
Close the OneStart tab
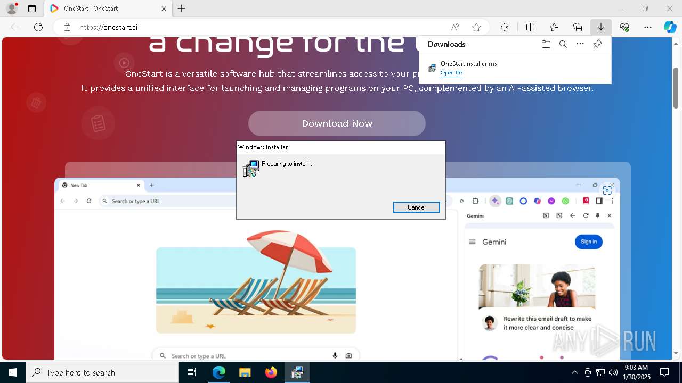(164, 9)
